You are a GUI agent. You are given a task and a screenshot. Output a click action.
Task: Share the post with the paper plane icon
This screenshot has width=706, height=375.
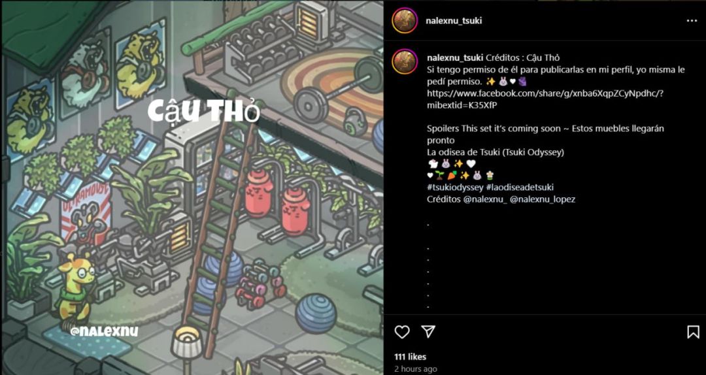(x=428, y=332)
